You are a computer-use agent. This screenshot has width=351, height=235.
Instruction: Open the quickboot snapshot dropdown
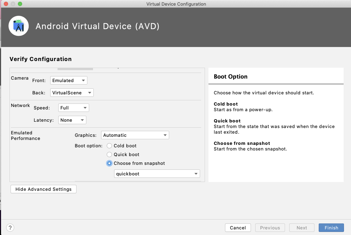pos(157,174)
